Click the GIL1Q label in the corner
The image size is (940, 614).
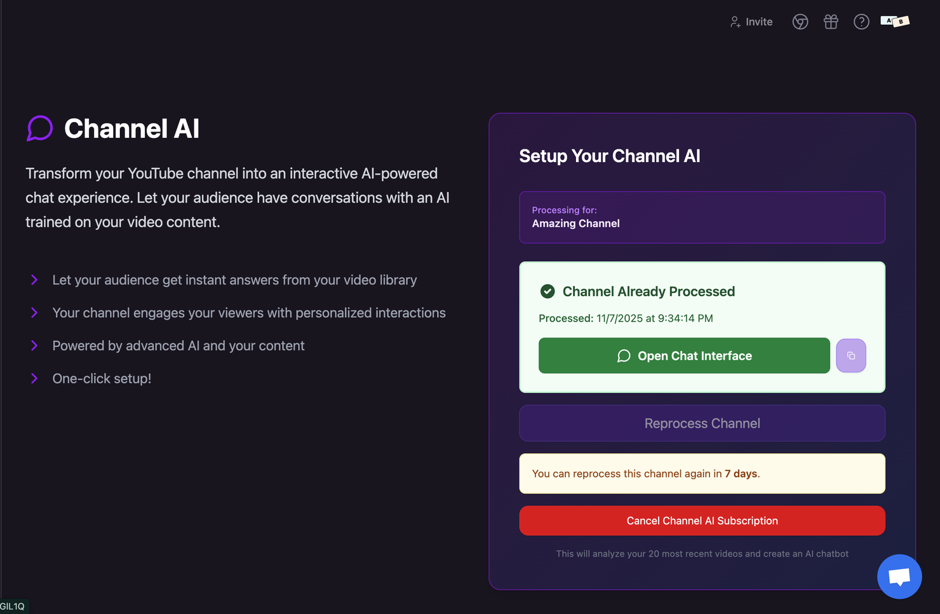pyautogui.click(x=13, y=606)
